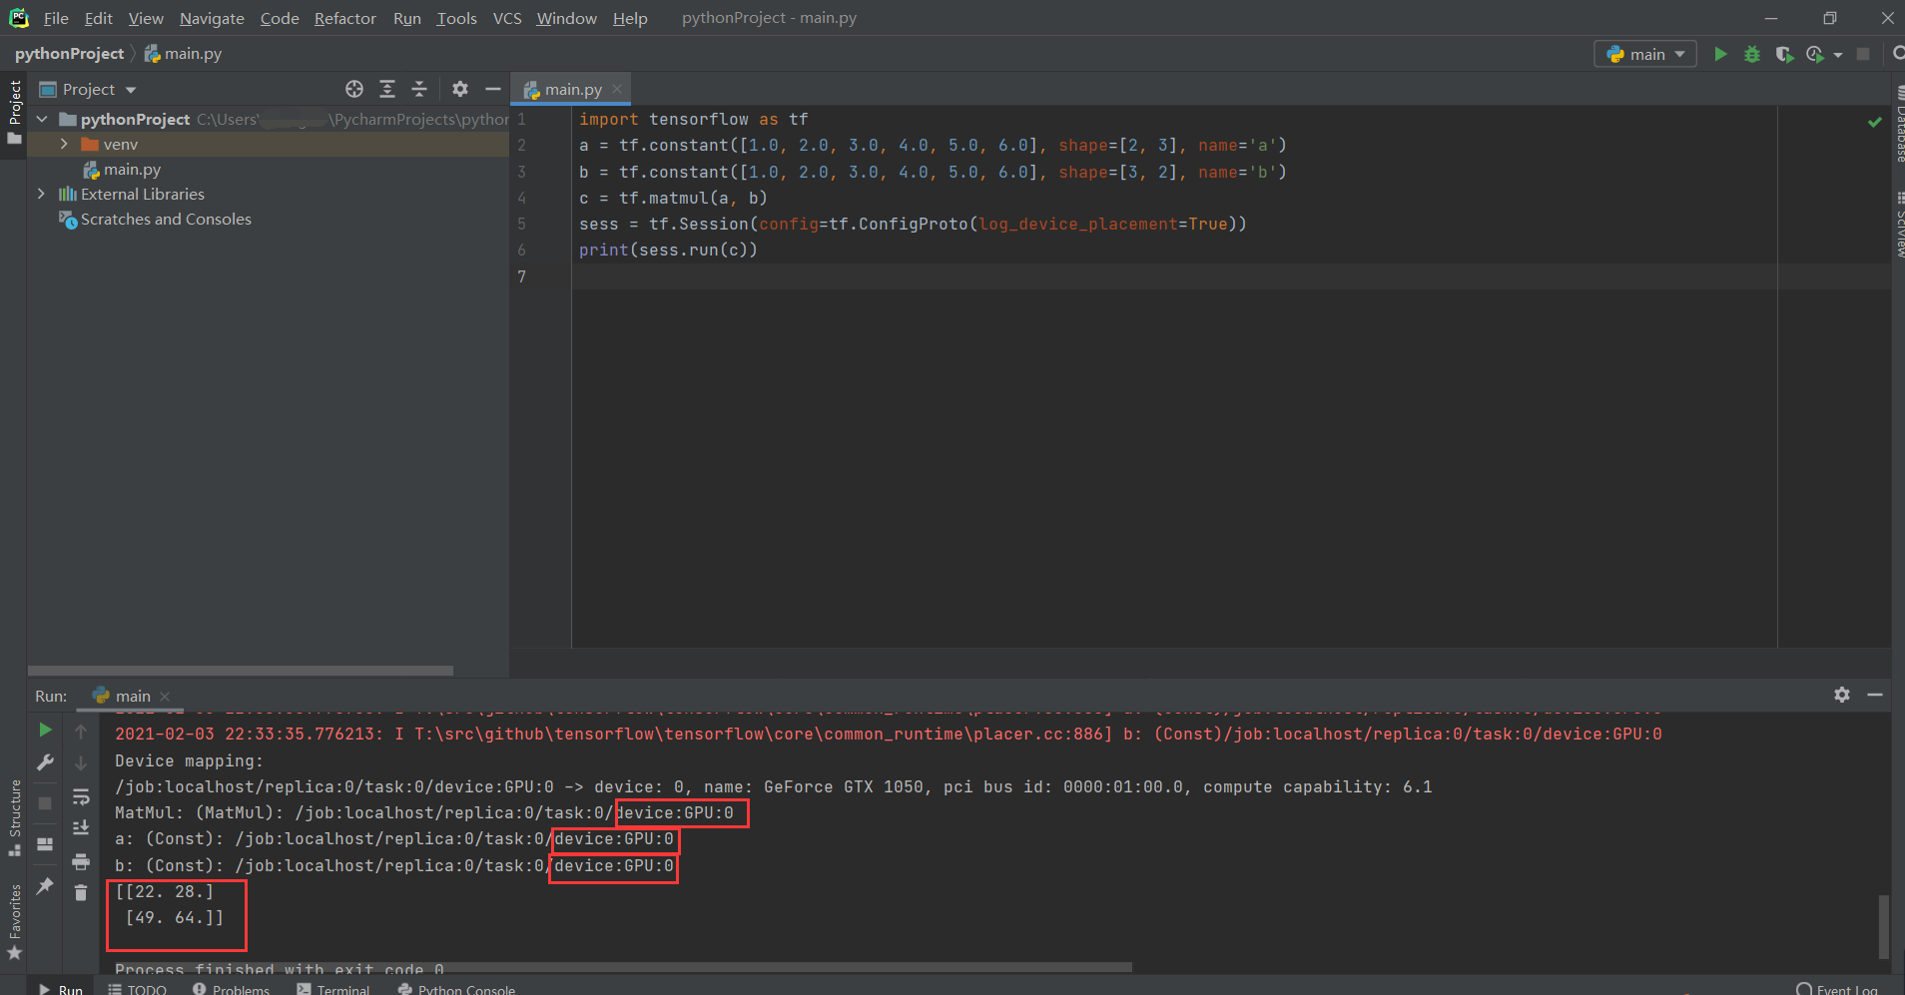
Task: Expand the venv folder
Action: (x=64, y=144)
